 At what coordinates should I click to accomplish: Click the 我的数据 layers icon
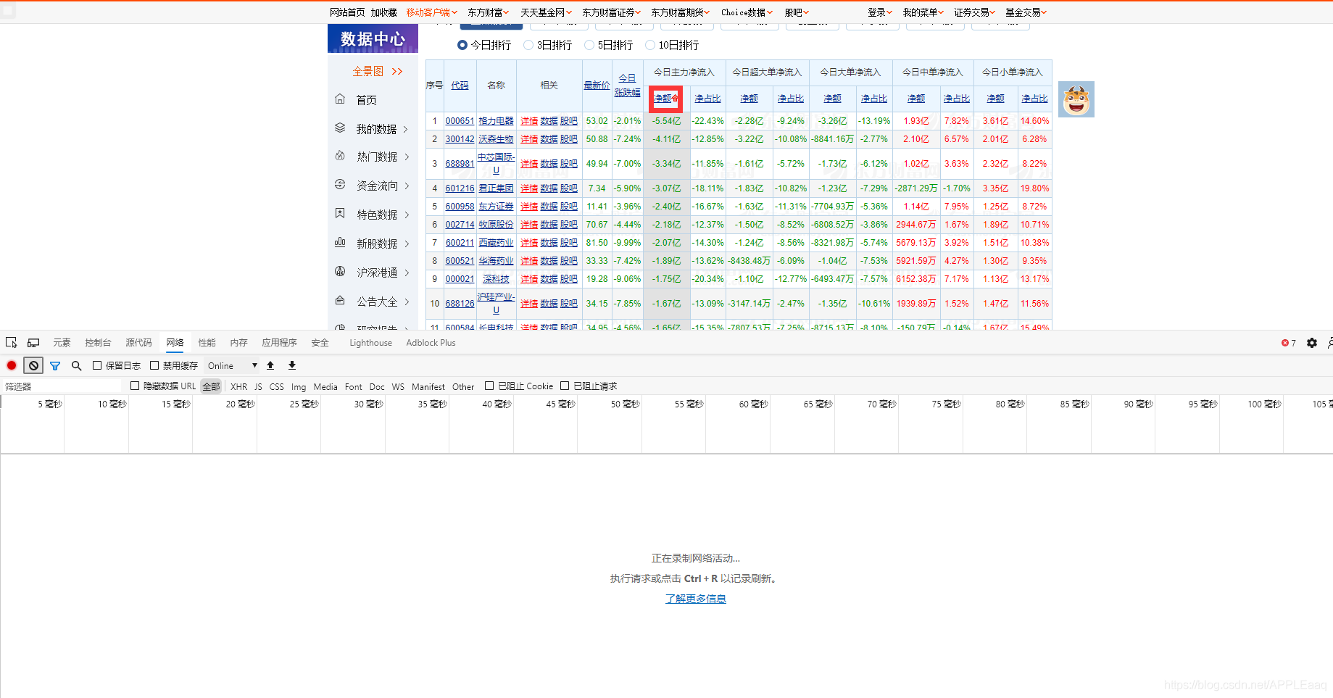click(340, 128)
